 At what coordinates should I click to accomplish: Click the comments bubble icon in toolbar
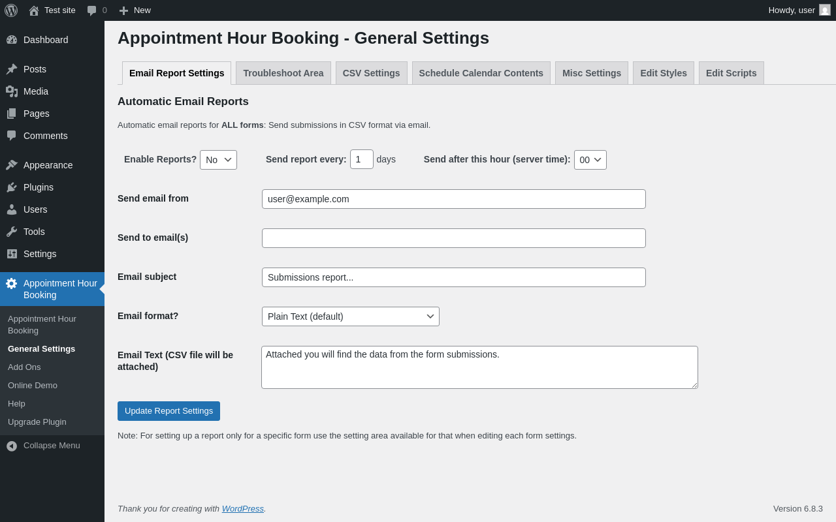[x=92, y=10]
